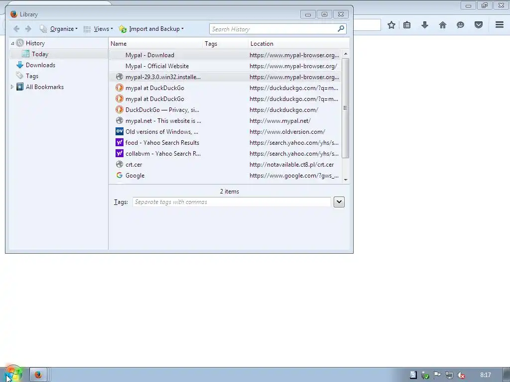Open the Downloads arrow in Firefox toolbar
The height and width of the screenshot is (382, 510).
coord(425,25)
